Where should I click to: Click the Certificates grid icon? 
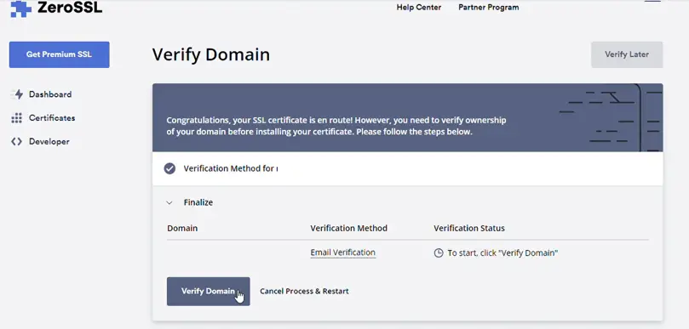tap(17, 118)
